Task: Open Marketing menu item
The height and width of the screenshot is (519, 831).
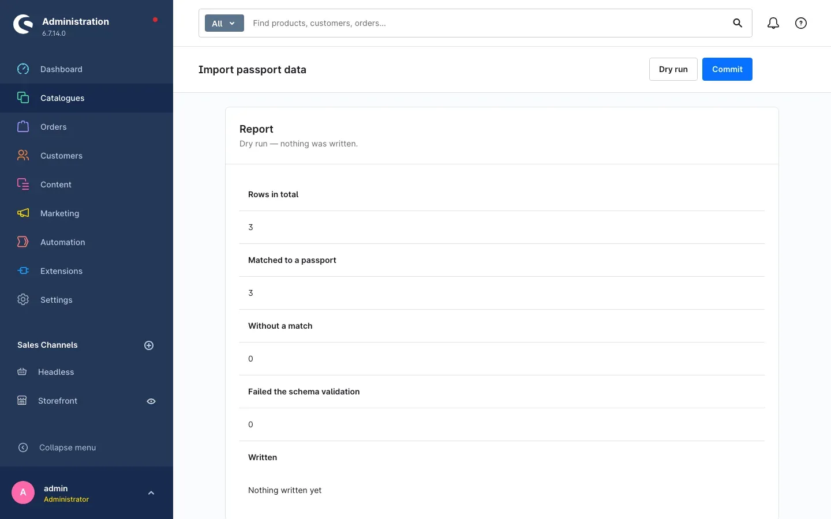Action: (x=87, y=213)
